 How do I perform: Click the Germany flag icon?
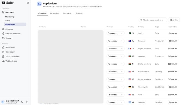point(130,87)
